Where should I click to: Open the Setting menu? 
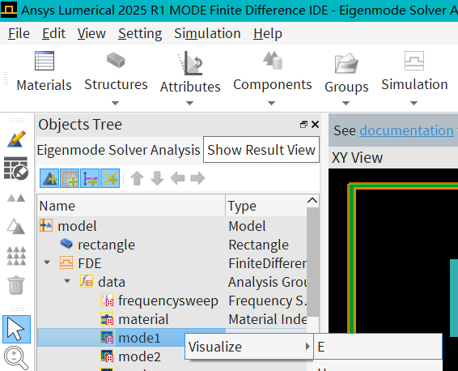pyautogui.click(x=140, y=33)
